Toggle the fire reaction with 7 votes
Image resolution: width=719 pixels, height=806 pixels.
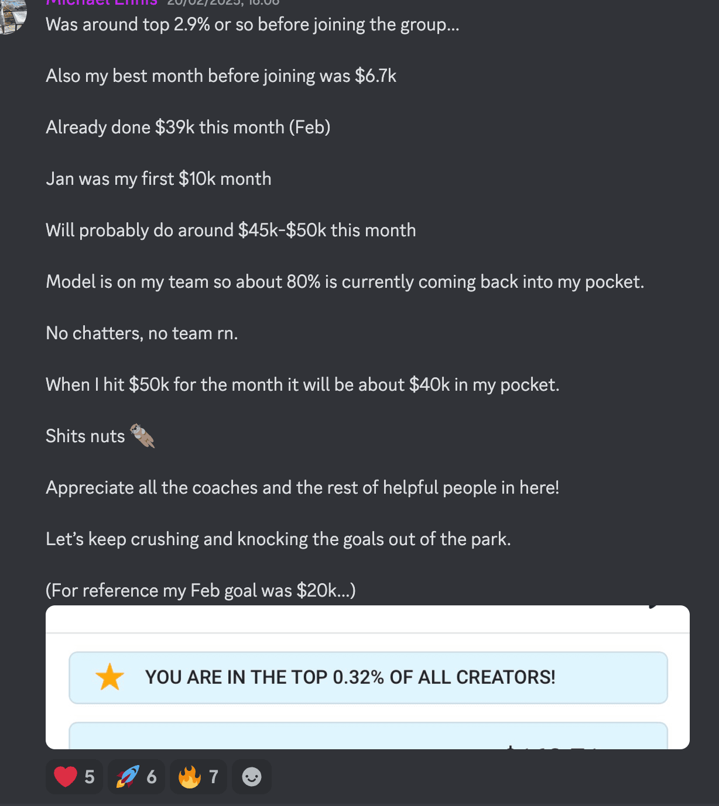(x=198, y=777)
